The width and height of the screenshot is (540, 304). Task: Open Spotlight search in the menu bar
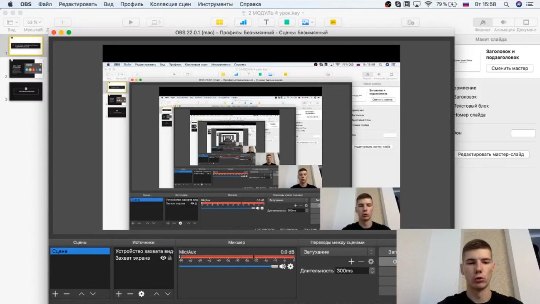(506, 4)
